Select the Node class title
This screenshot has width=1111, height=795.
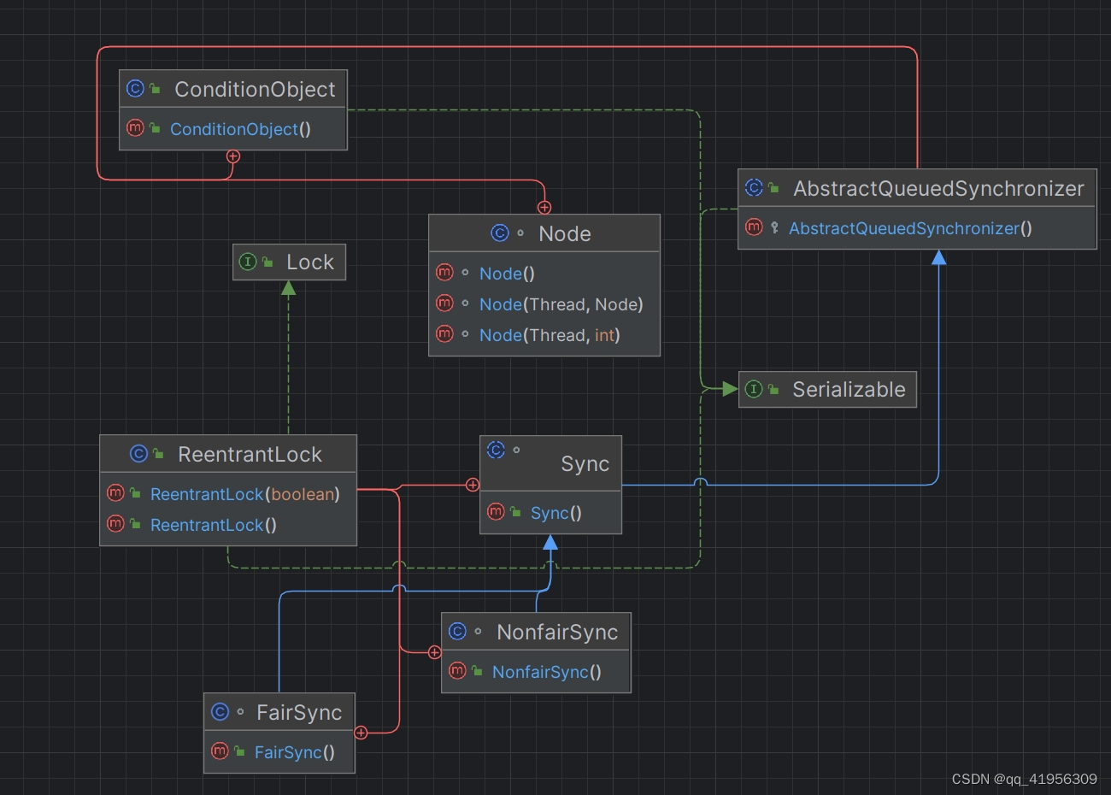(565, 233)
